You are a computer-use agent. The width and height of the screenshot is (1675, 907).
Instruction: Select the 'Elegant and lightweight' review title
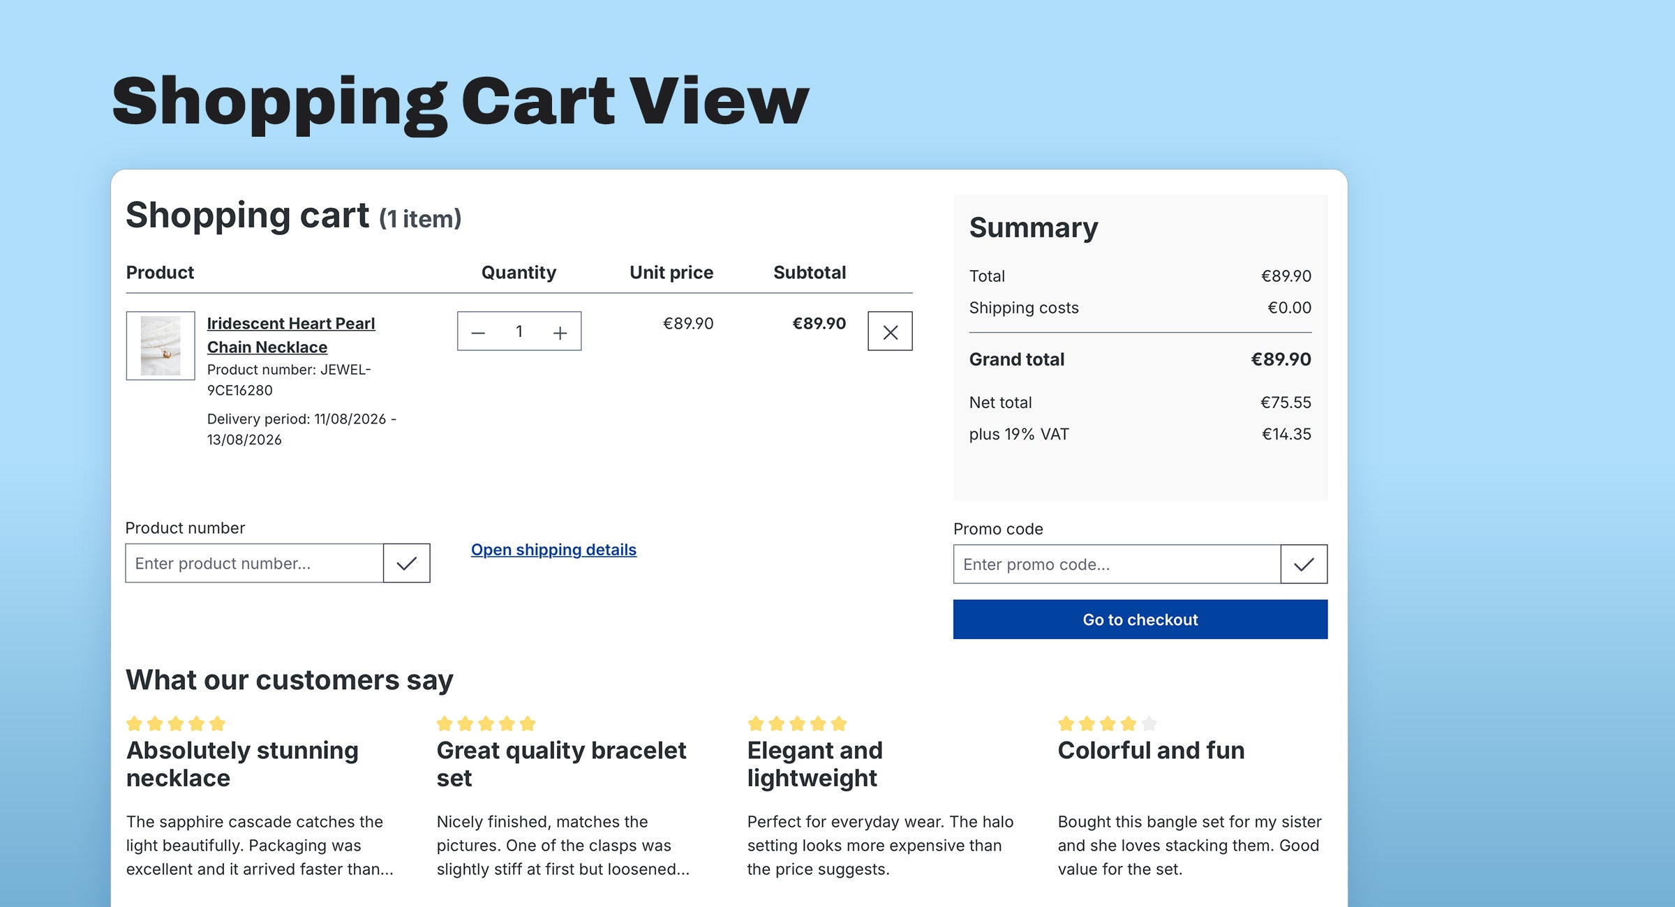(815, 764)
